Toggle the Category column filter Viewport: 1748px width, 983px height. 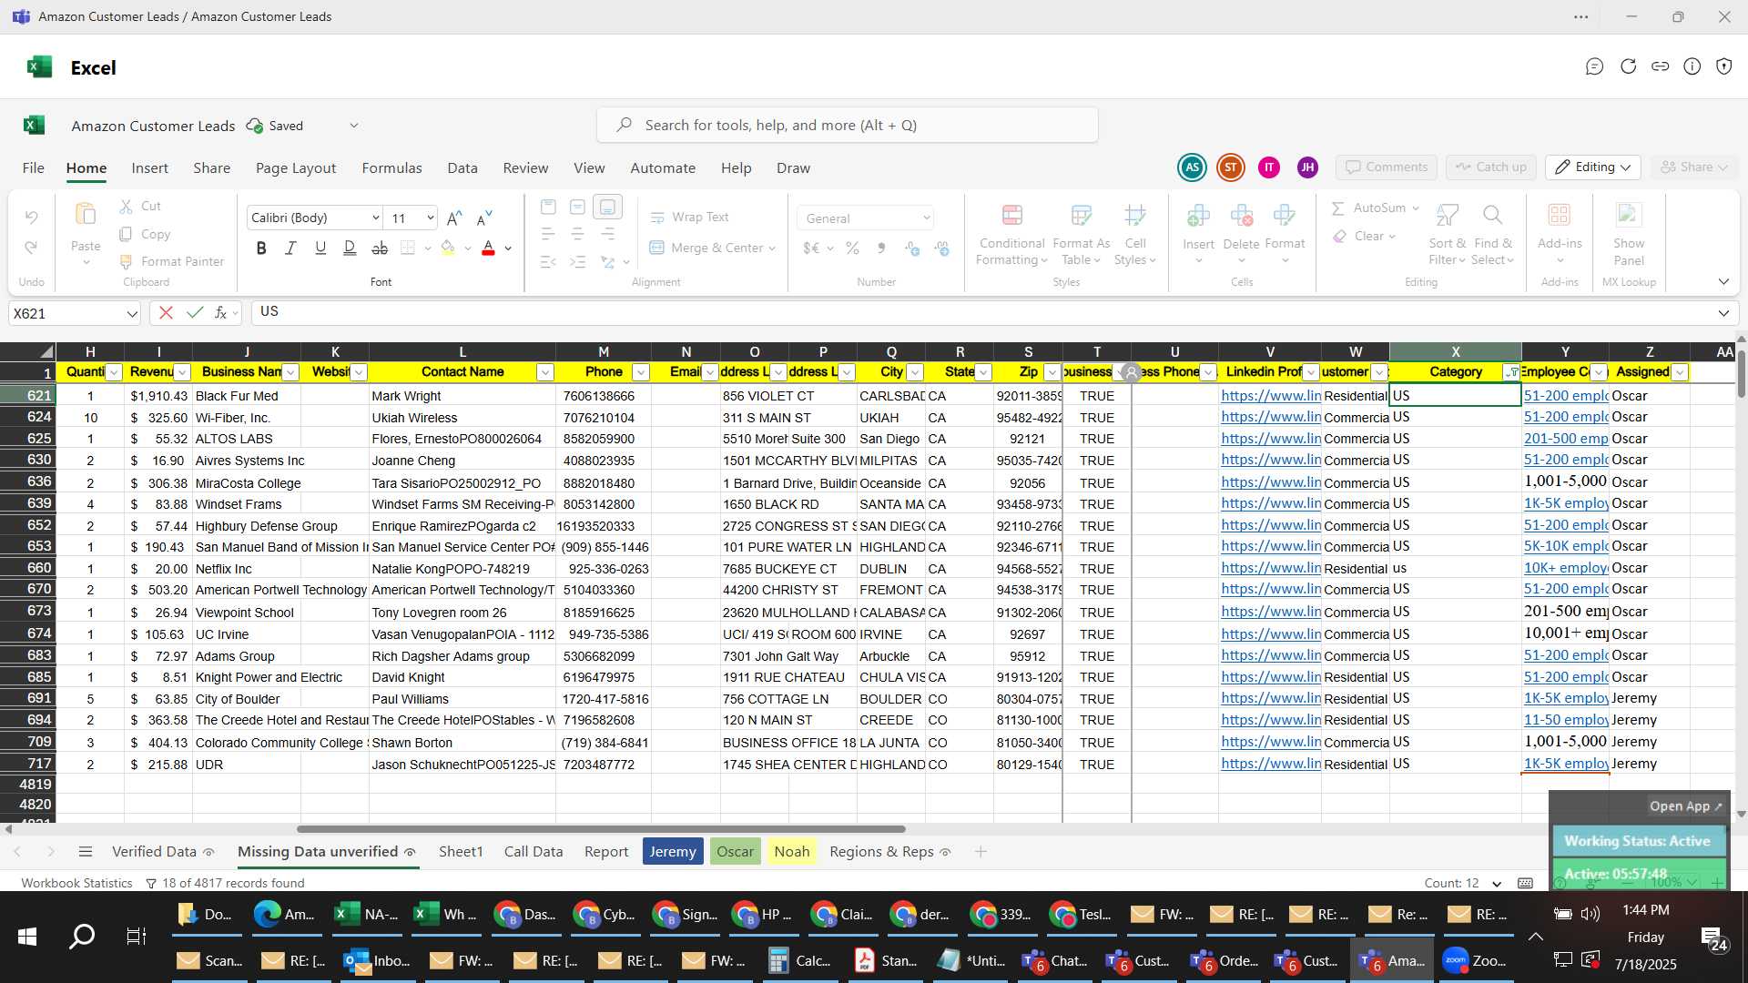[1511, 372]
